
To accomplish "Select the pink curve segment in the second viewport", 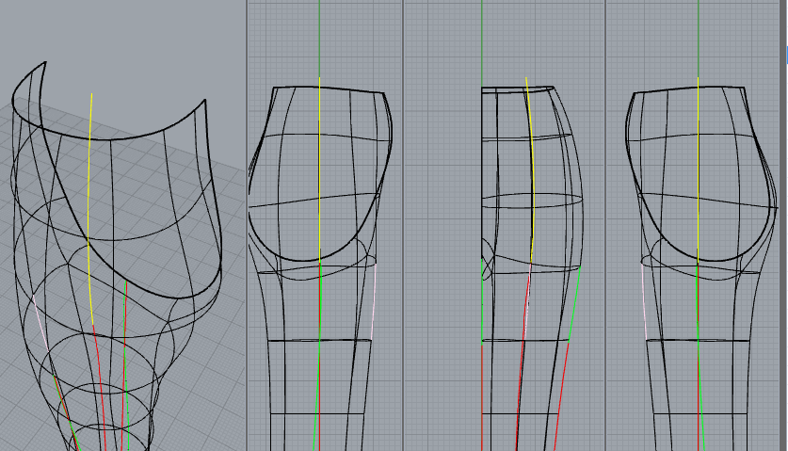I will point(374,301).
